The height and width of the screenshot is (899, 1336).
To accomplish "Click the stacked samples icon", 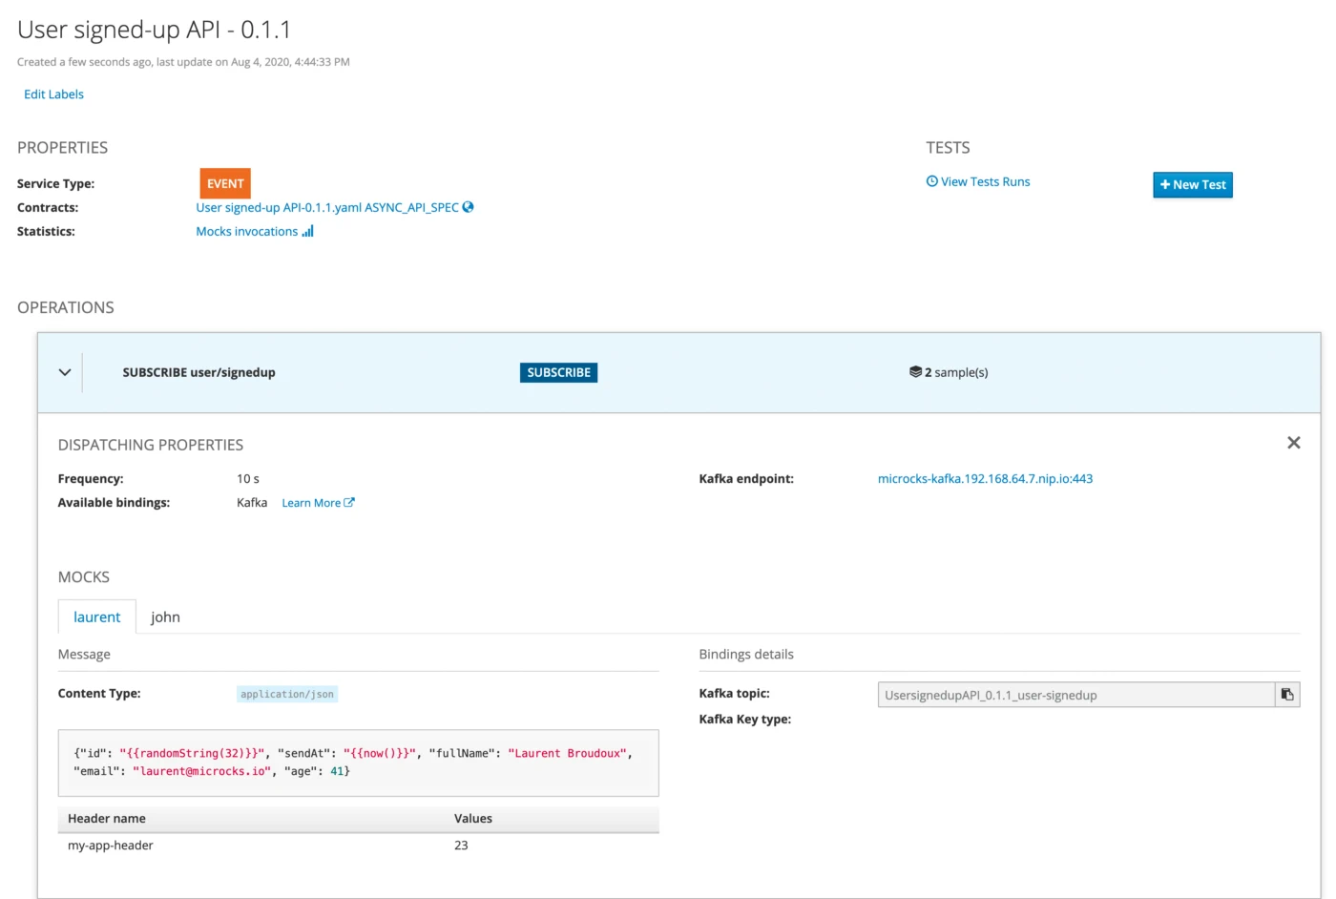I will click(915, 372).
